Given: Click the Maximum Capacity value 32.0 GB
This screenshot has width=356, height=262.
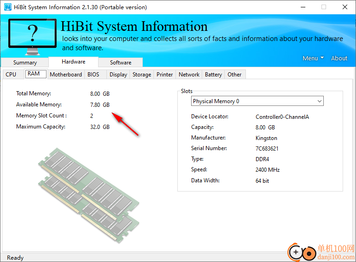Looking at the screenshot, I should coord(100,127).
